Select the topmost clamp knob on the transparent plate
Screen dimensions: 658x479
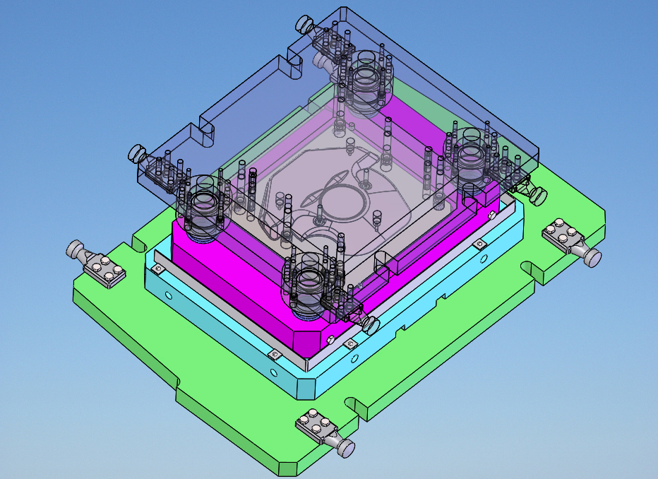tap(304, 24)
